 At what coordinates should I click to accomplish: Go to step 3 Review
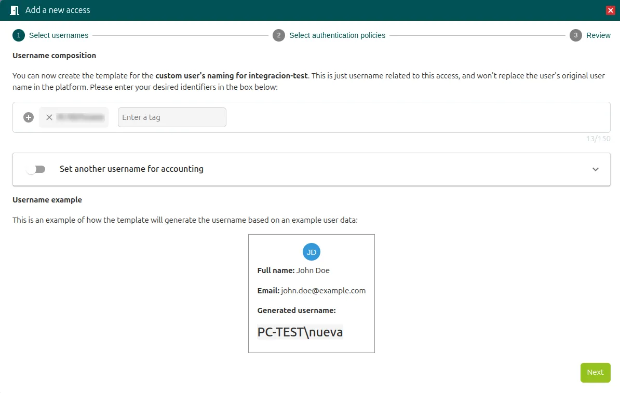(590, 35)
